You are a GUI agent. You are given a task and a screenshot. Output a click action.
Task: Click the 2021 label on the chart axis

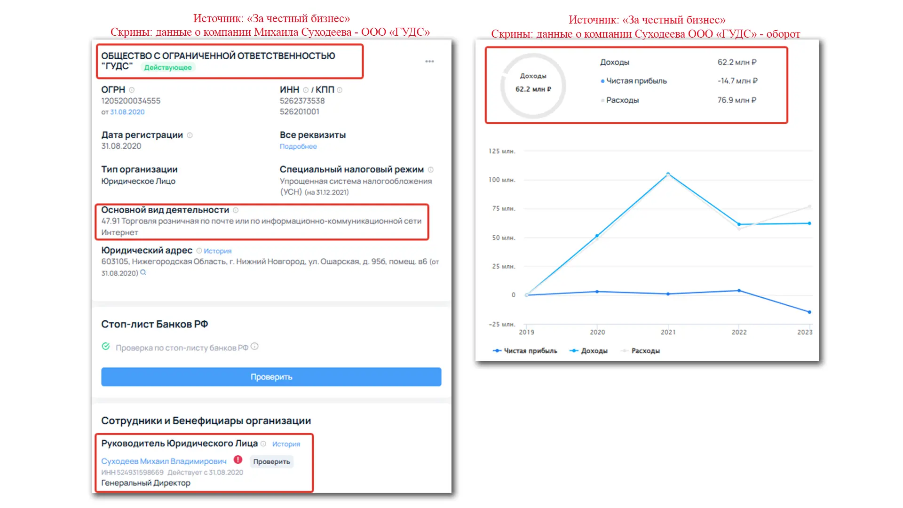668,332
